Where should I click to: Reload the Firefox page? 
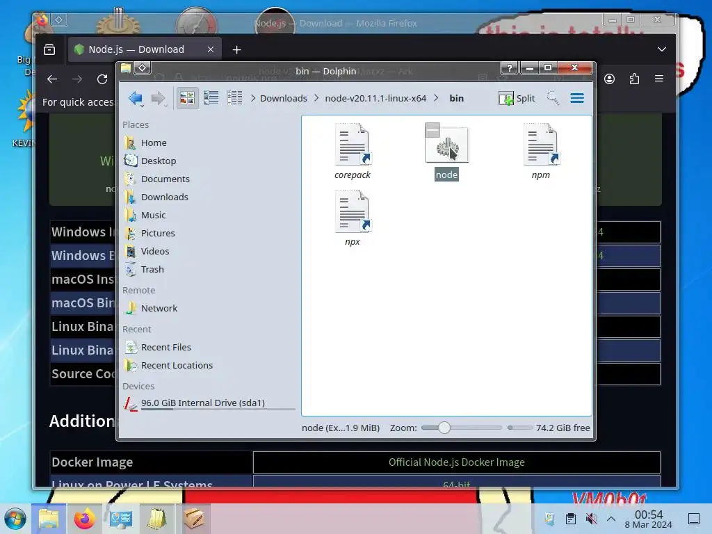pos(102,79)
